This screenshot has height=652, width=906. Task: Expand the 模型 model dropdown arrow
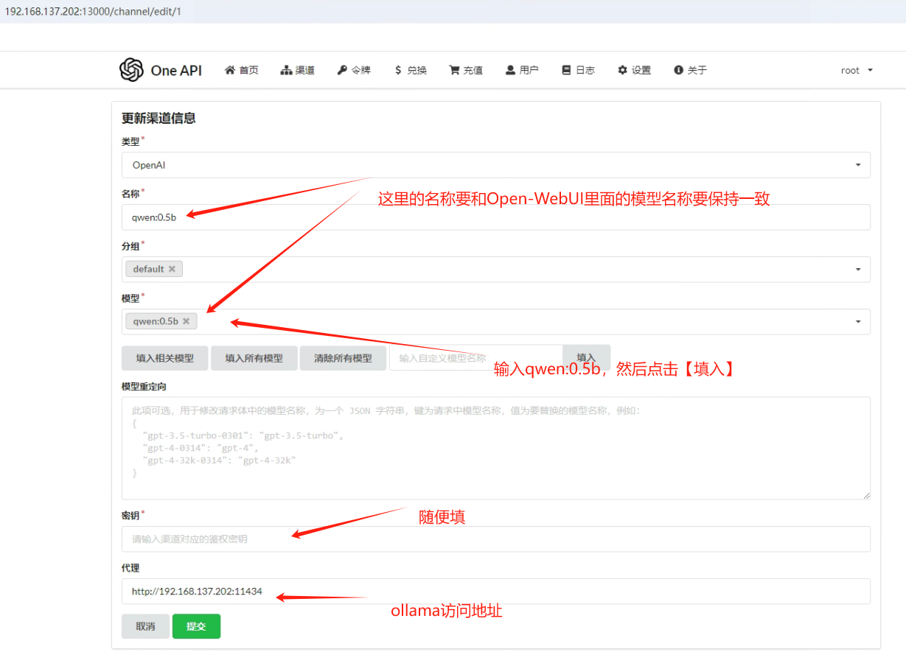tap(858, 322)
